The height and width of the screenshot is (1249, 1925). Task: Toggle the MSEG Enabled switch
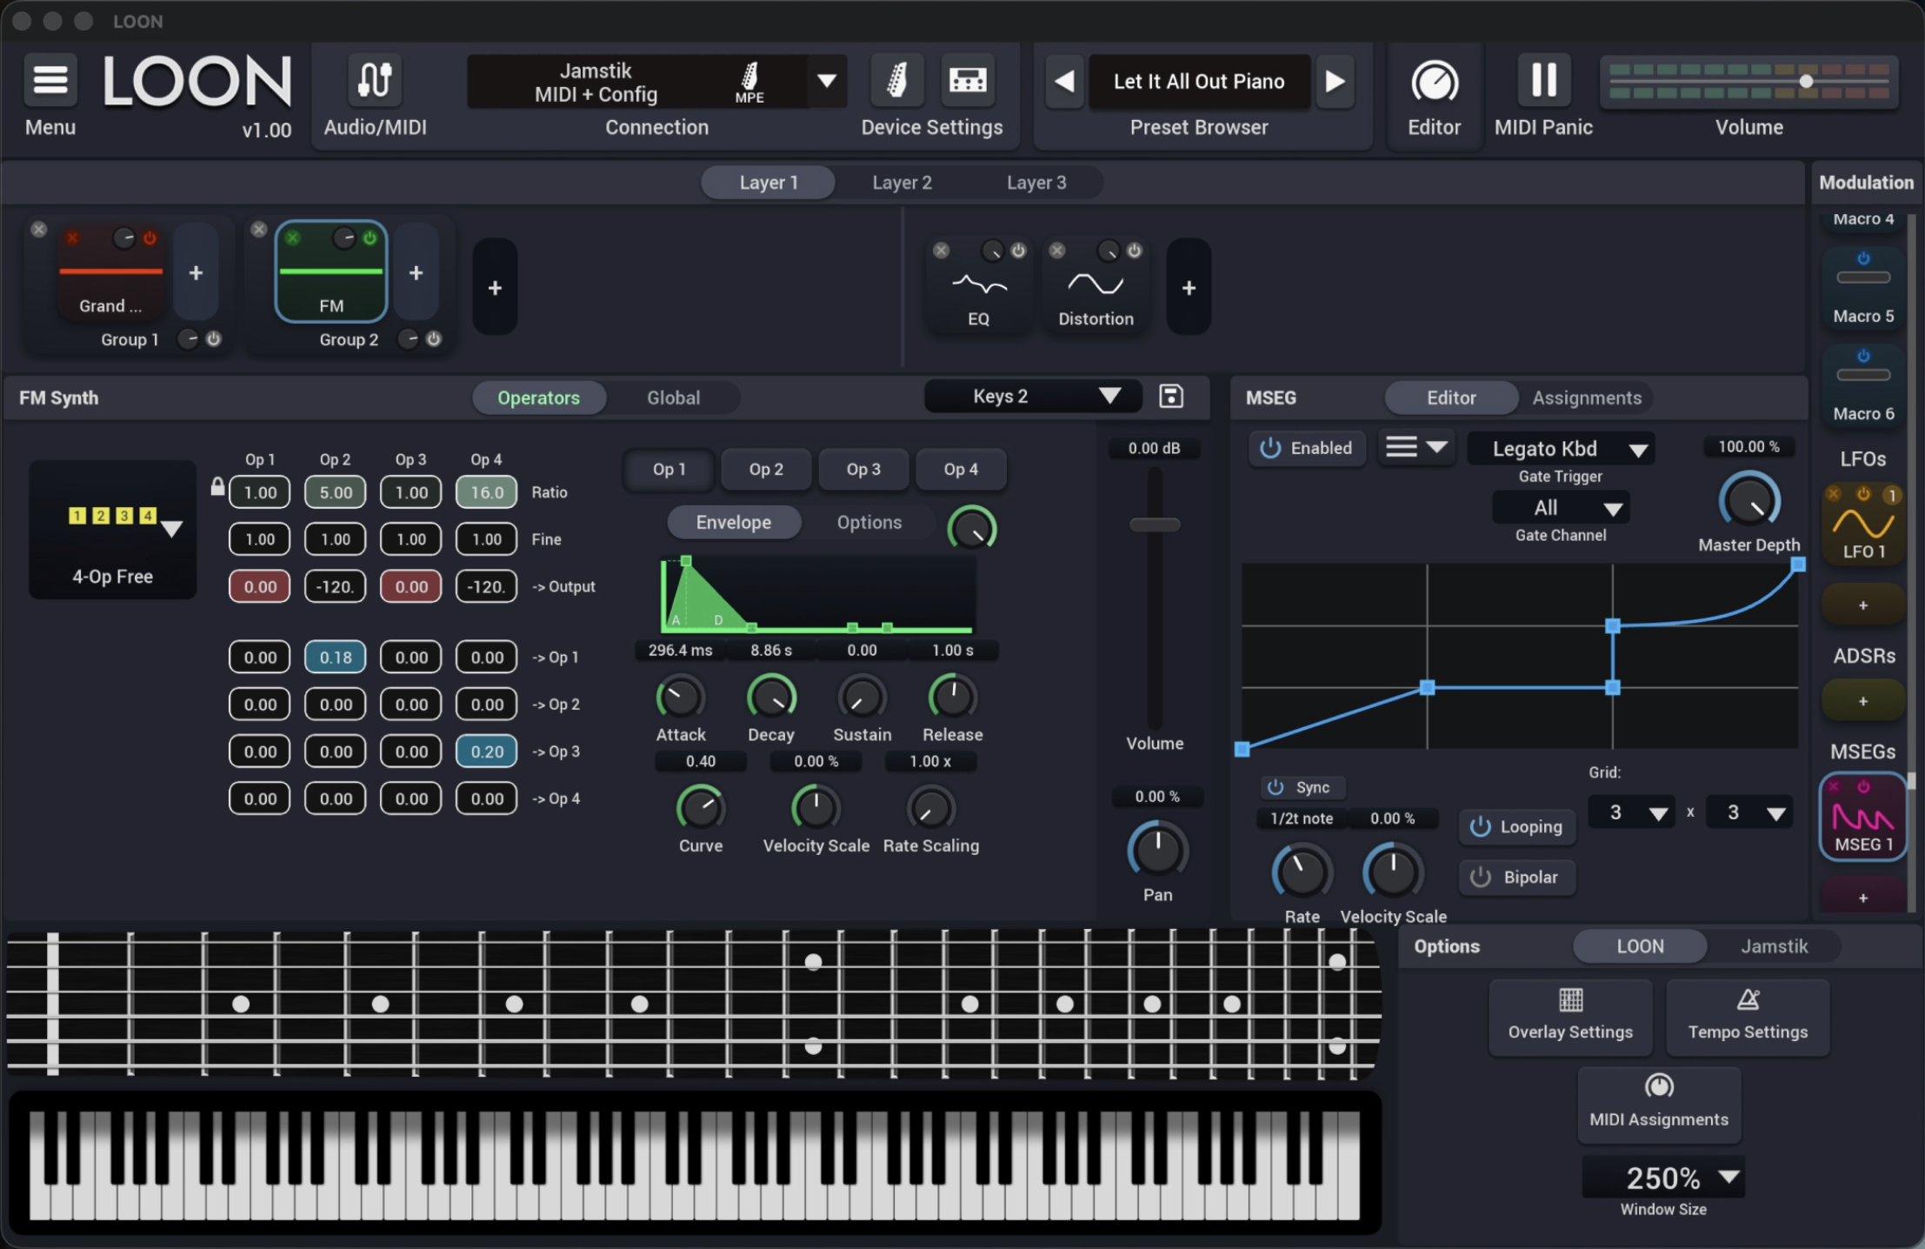pyautogui.click(x=1307, y=448)
